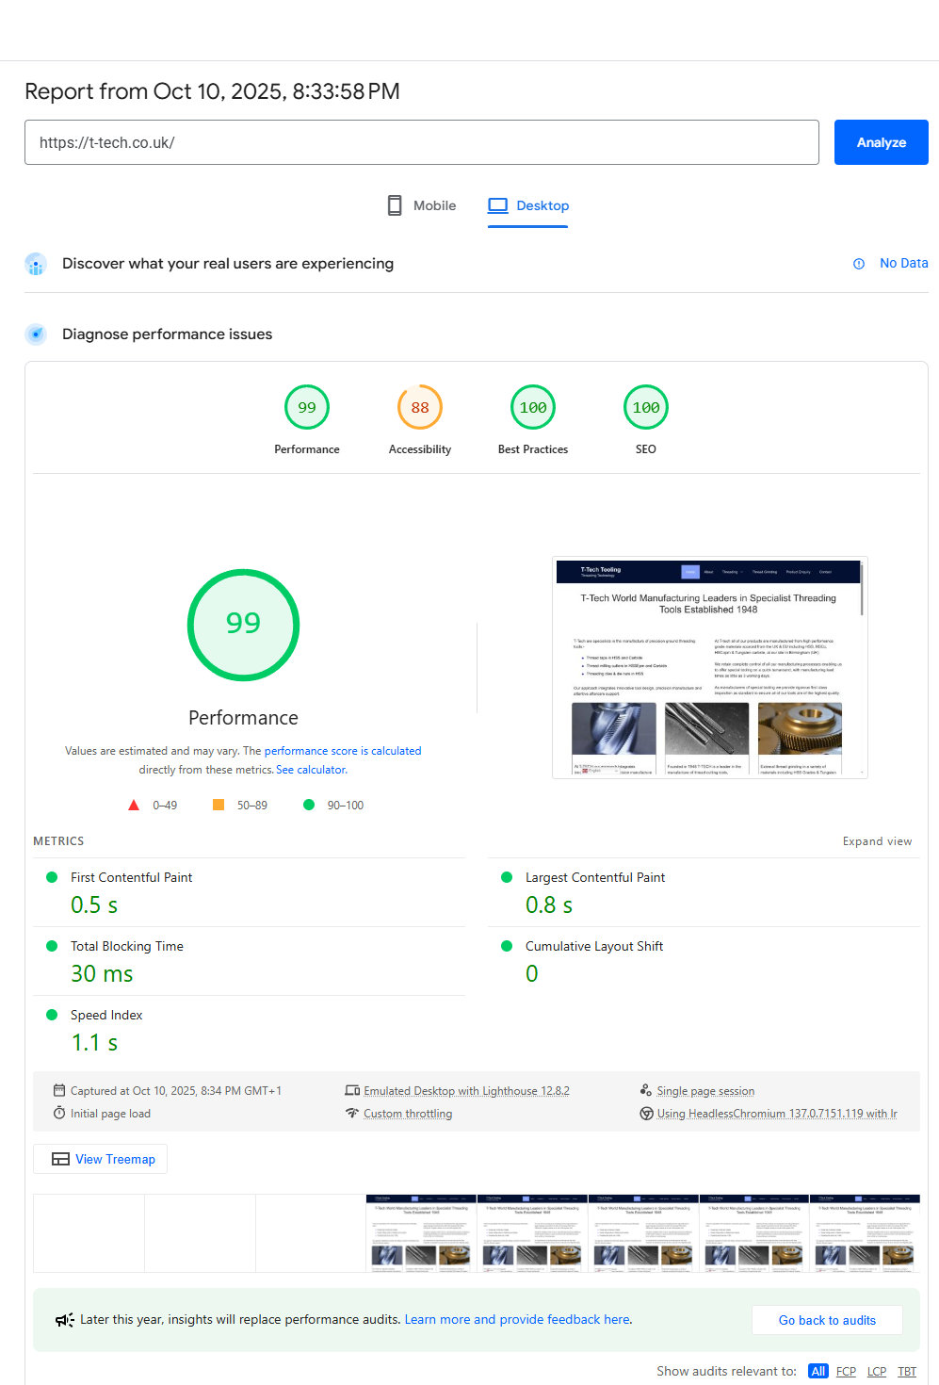
Task: Click the Mobile phone icon
Action: pos(395,205)
